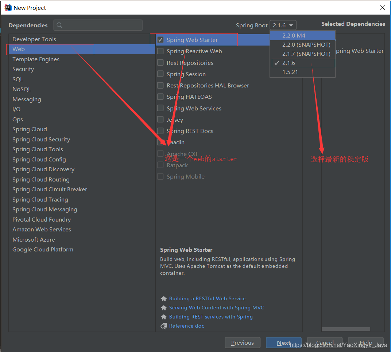
Task: Click the IntelliJ IDEA window icon
Action: [8, 8]
